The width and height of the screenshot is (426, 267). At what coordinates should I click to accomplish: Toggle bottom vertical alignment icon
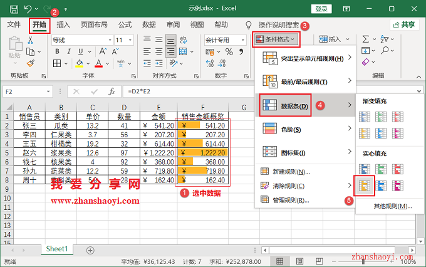(170, 40)
